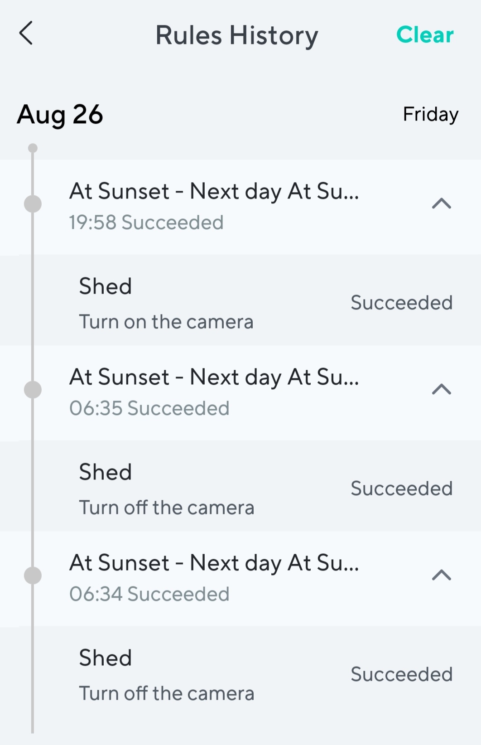Open the 19:58 At Sunset rule title
481x745 pixels.
coord(214,191)
